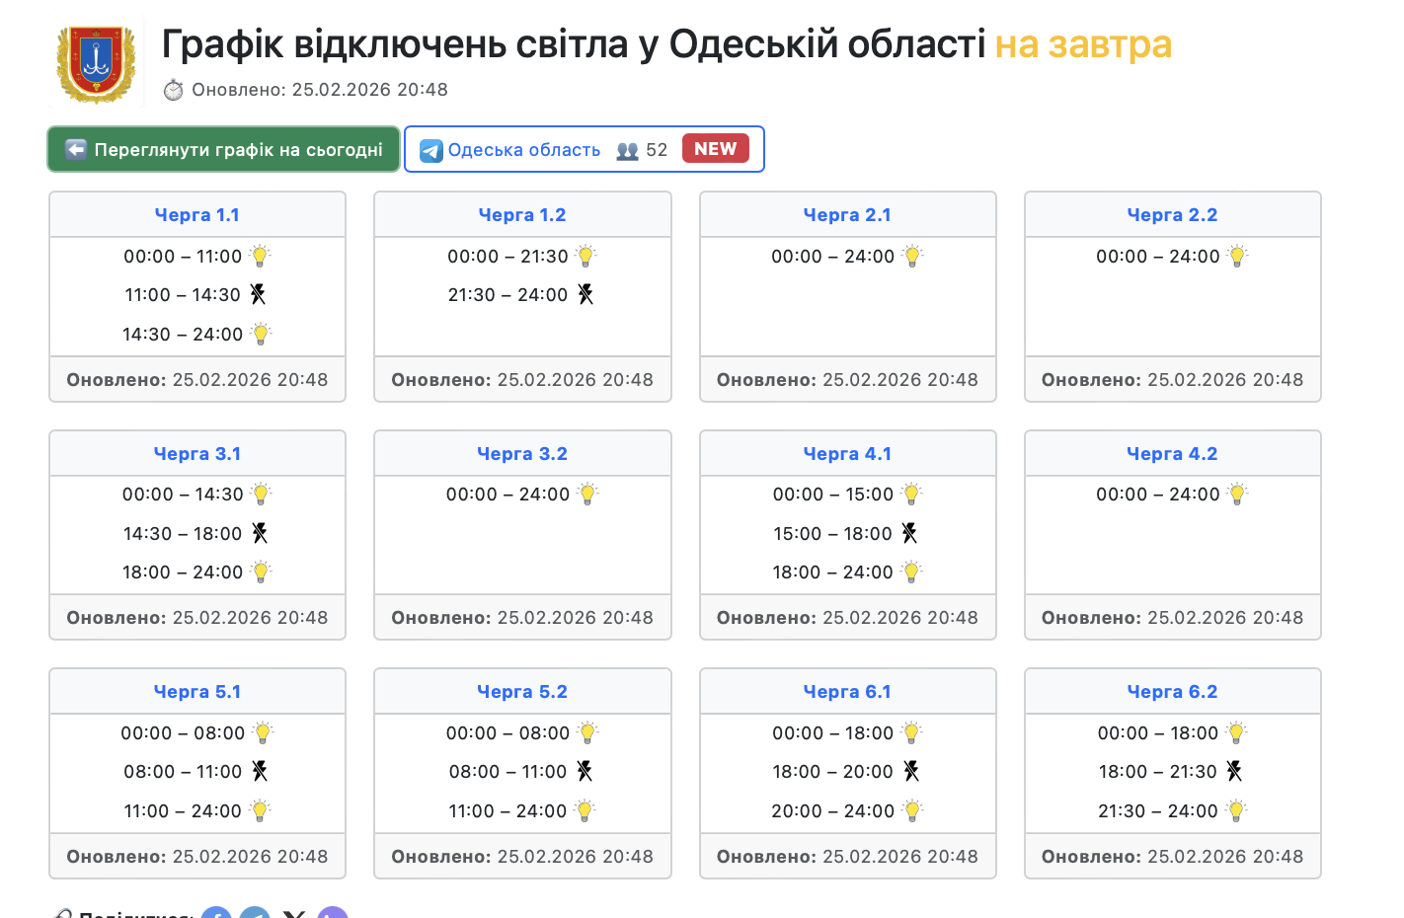Open the Черга 1.1 queue link
This screenshot has width=1404, height=918.
coord(196,215)
